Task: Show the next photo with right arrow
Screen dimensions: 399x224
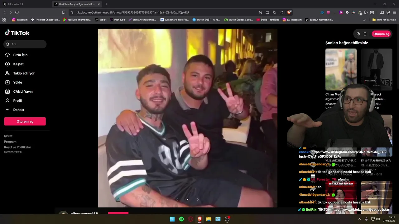Action: [x=198, y=199]
